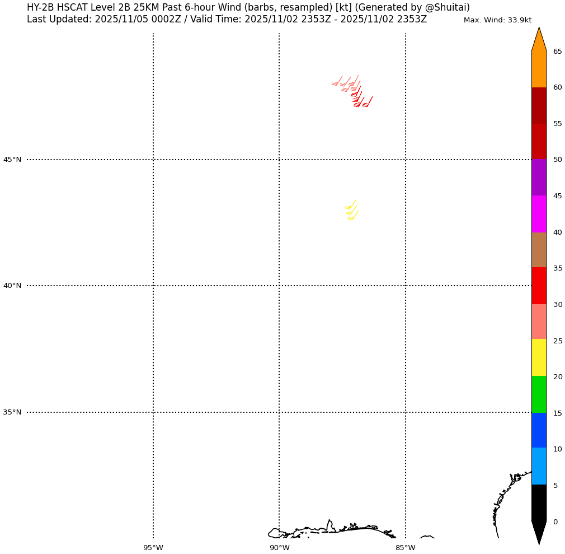Select the yellow 20-25 kt colorbar segment
Viewport: 565px width, 554px height.
[x=539, y=357]
